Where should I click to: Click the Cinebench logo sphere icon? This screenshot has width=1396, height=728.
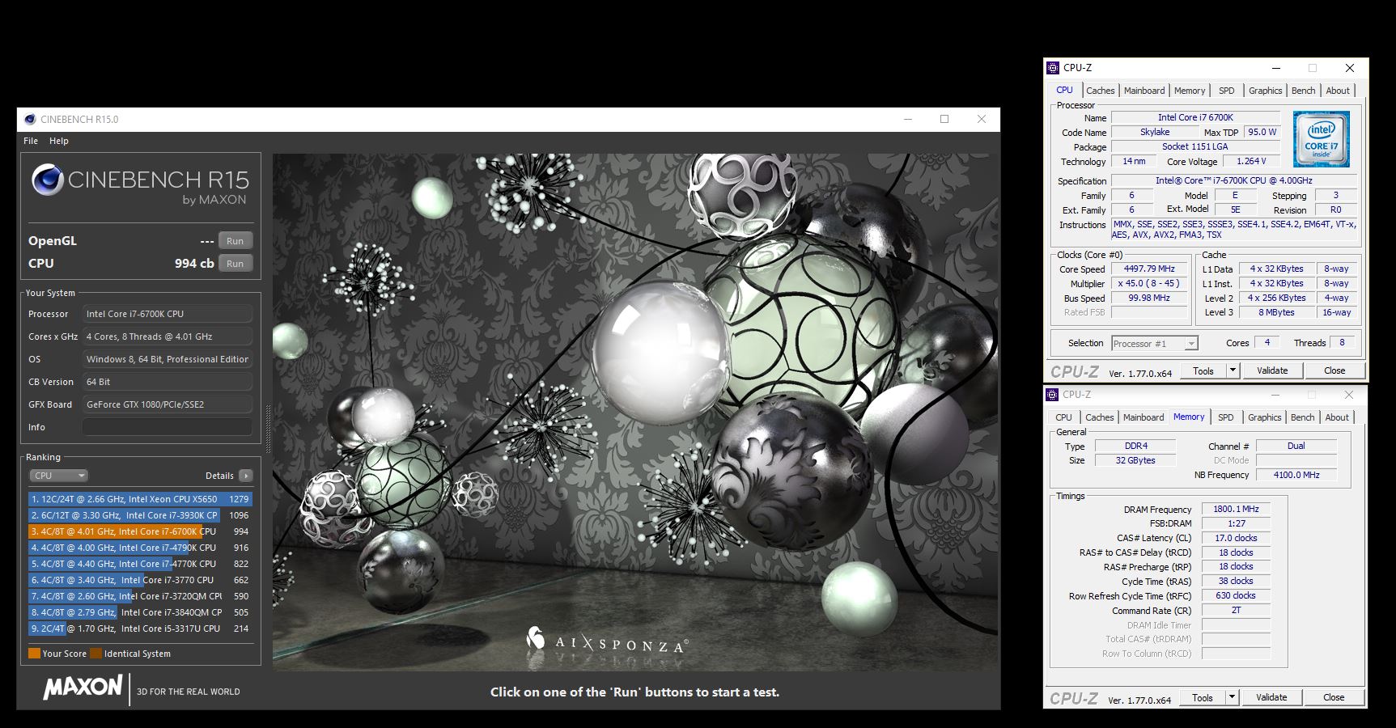click(48, 180)
